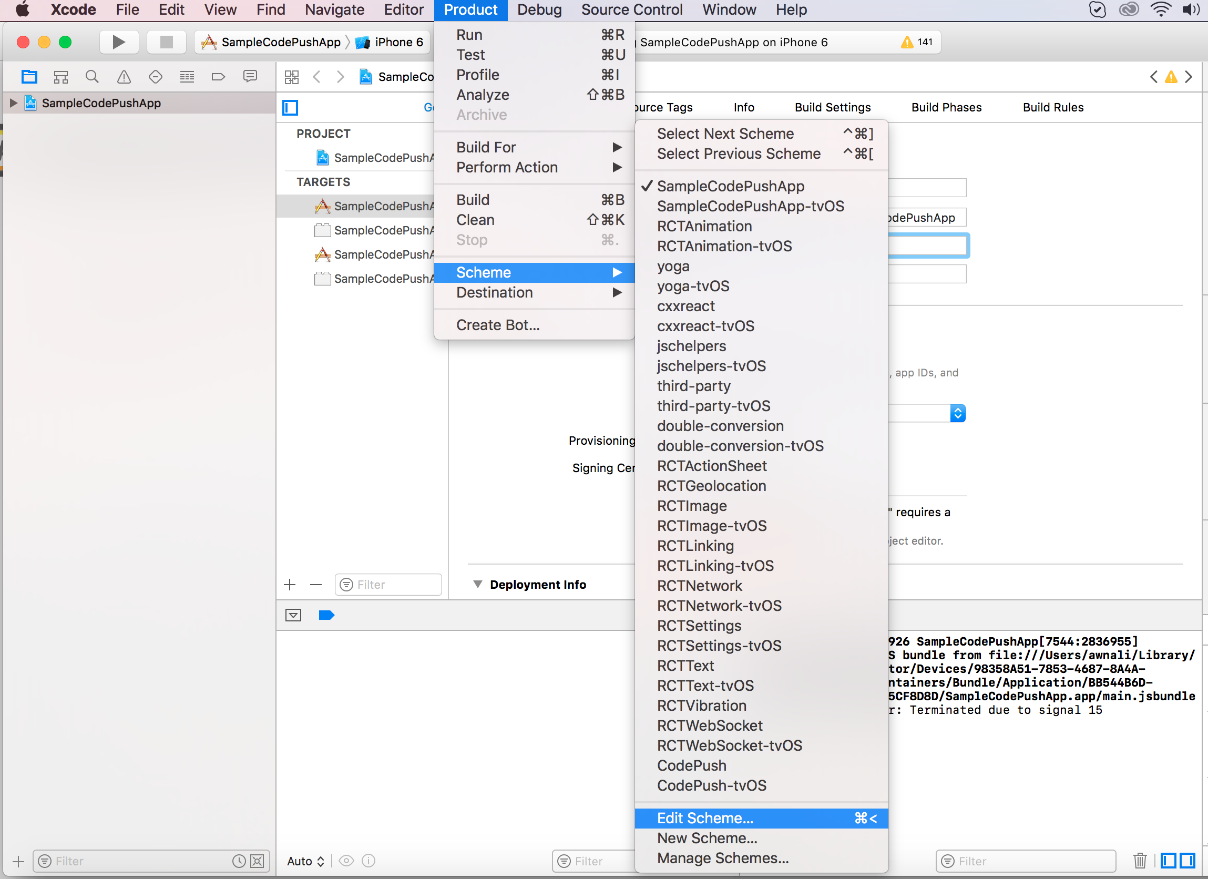1208x879 pixels.
Task: Toggle the project targets list sidebar button
Action: click(290, 108)
